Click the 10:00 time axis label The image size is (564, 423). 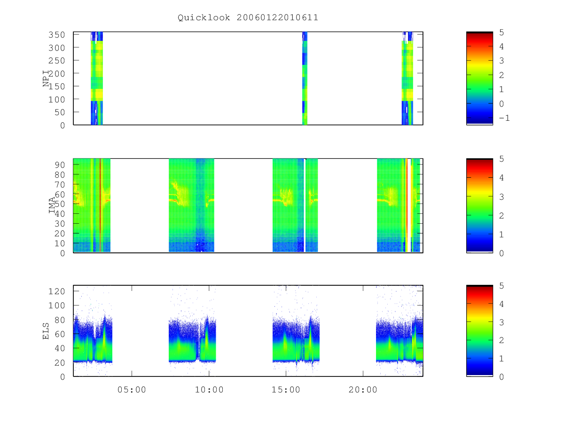point(209,390)
